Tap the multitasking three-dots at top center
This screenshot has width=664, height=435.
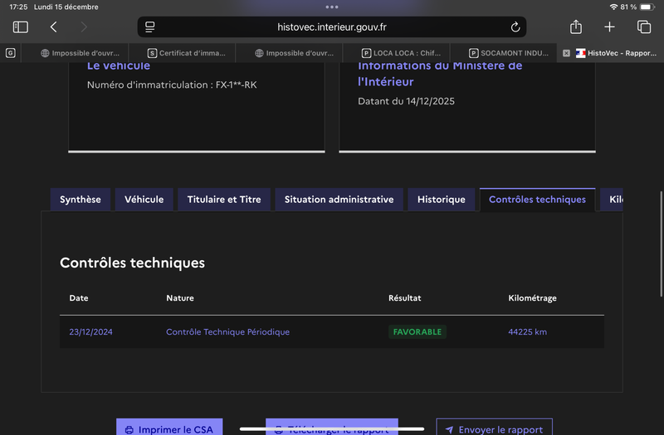332,7
